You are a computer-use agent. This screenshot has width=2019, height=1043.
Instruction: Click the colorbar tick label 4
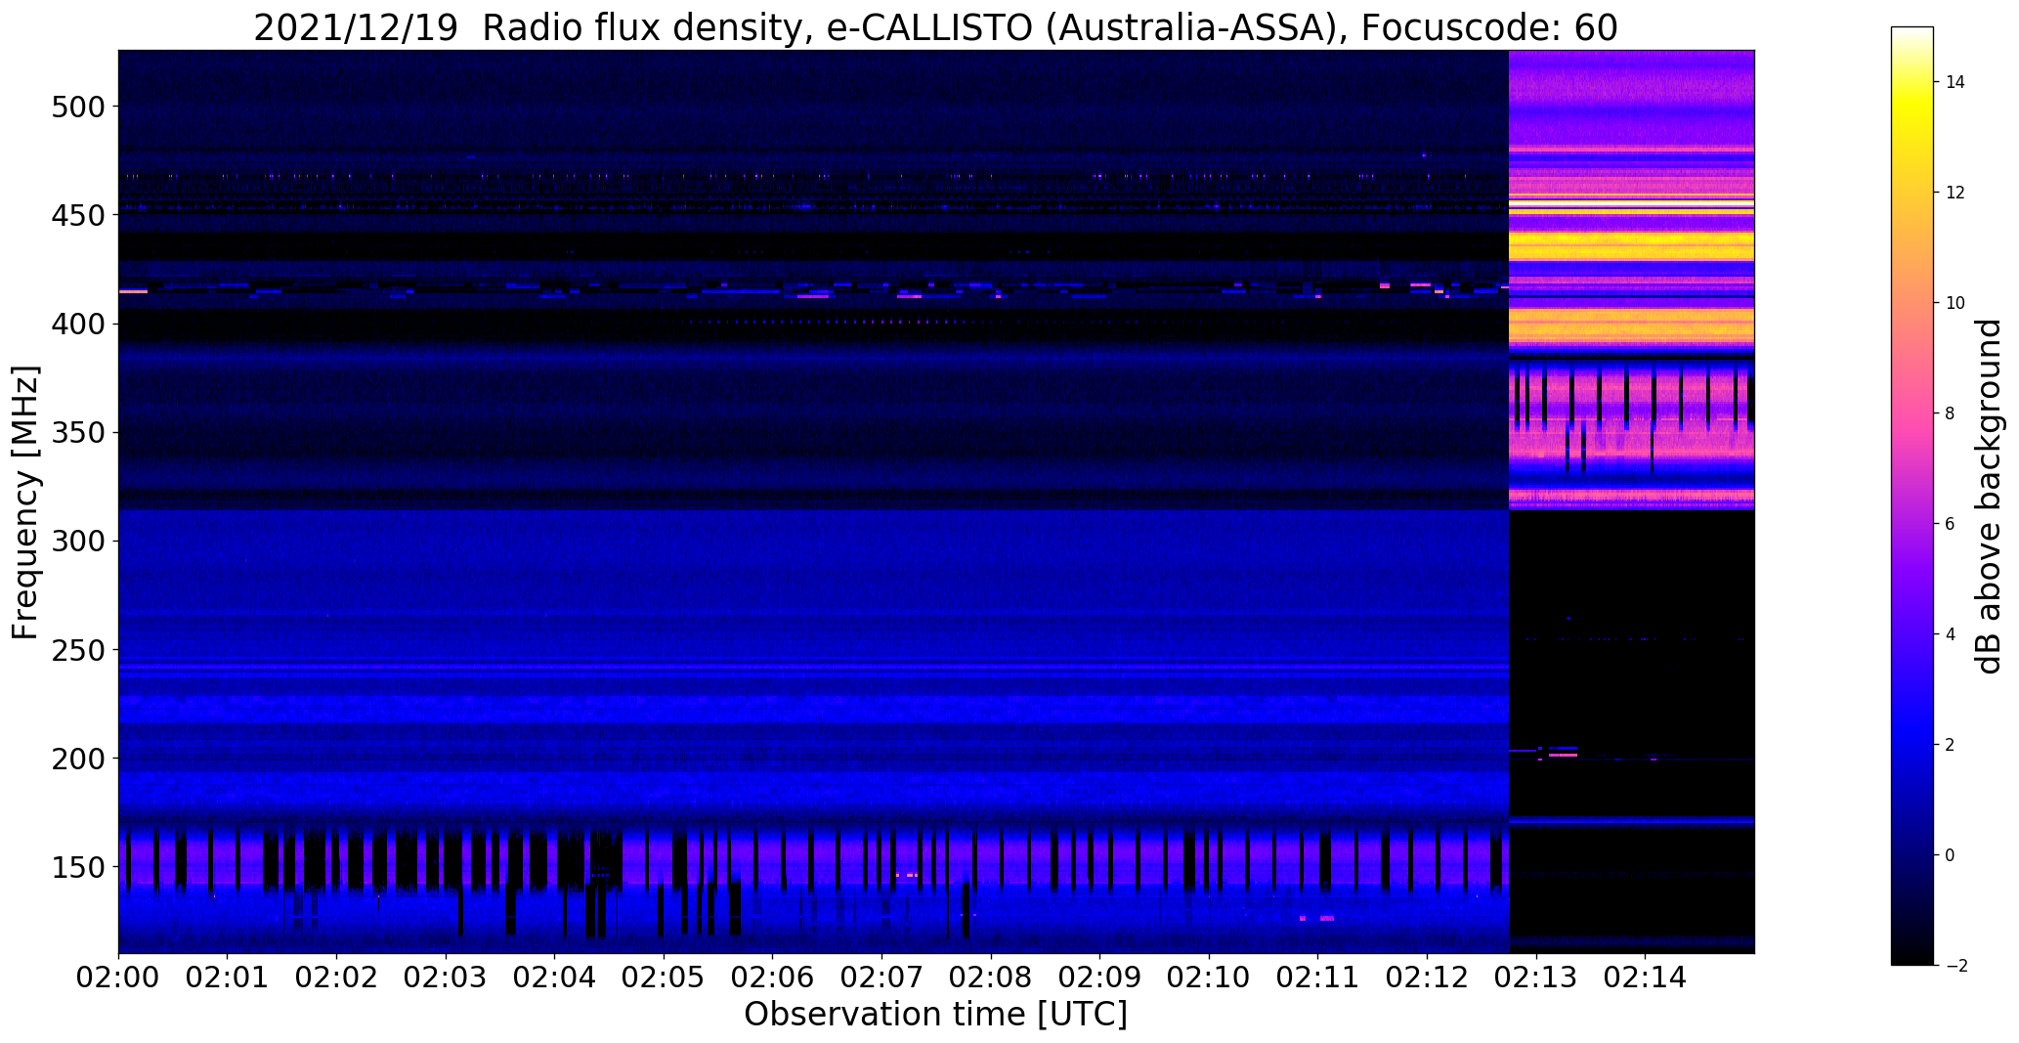pyautogui.click(x=1951, y=634)
